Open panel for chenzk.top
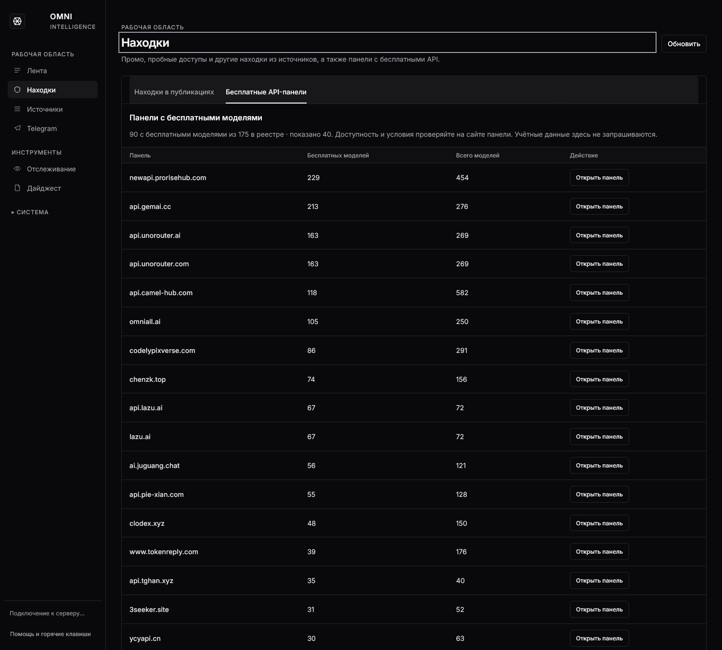Screen dimensions: 722x650 (599, 379)
